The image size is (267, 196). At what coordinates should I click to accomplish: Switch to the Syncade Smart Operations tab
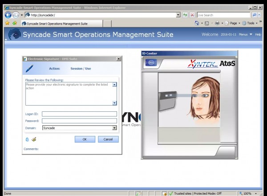(57, 23)
